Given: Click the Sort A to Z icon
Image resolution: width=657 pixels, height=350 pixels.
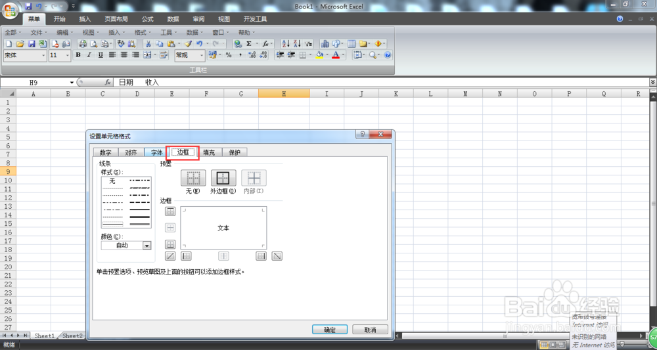Looking at the screenshot, I should 285,44.
